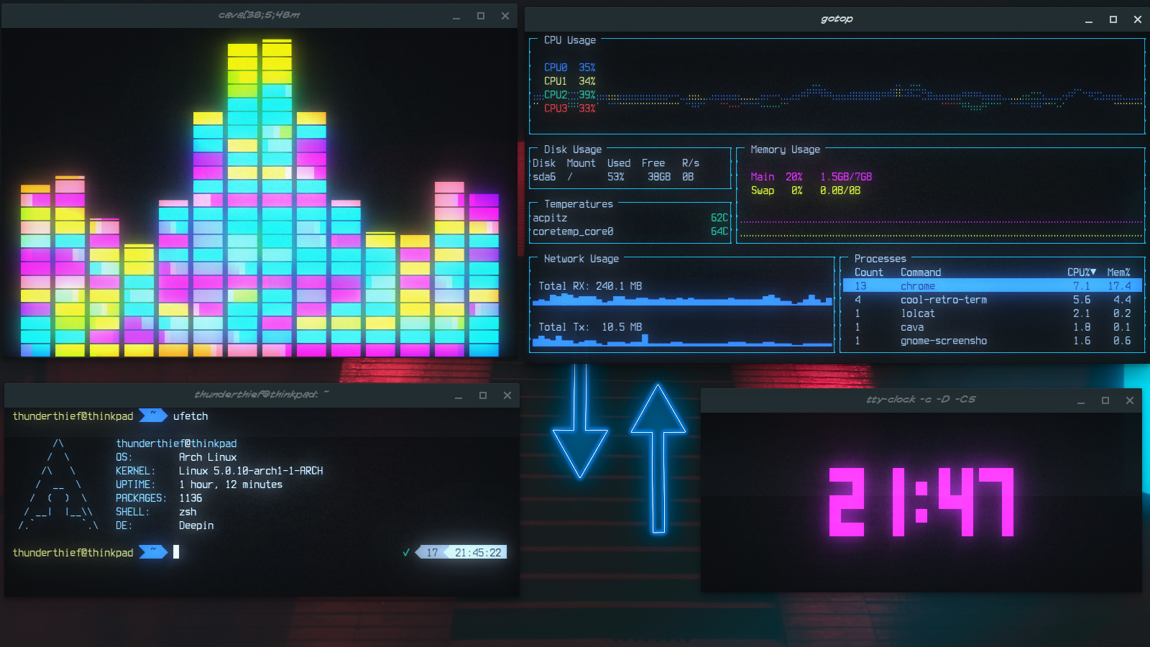Minimize the thunderthief@thinkpad terminal window
The width and height of the screenshot is (1150, 647).
(x=459, y=396)
